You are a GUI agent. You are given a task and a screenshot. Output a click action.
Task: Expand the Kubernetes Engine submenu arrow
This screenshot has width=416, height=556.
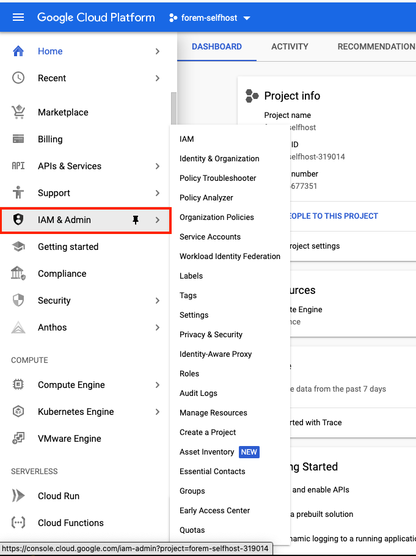[x=158, y=412]
